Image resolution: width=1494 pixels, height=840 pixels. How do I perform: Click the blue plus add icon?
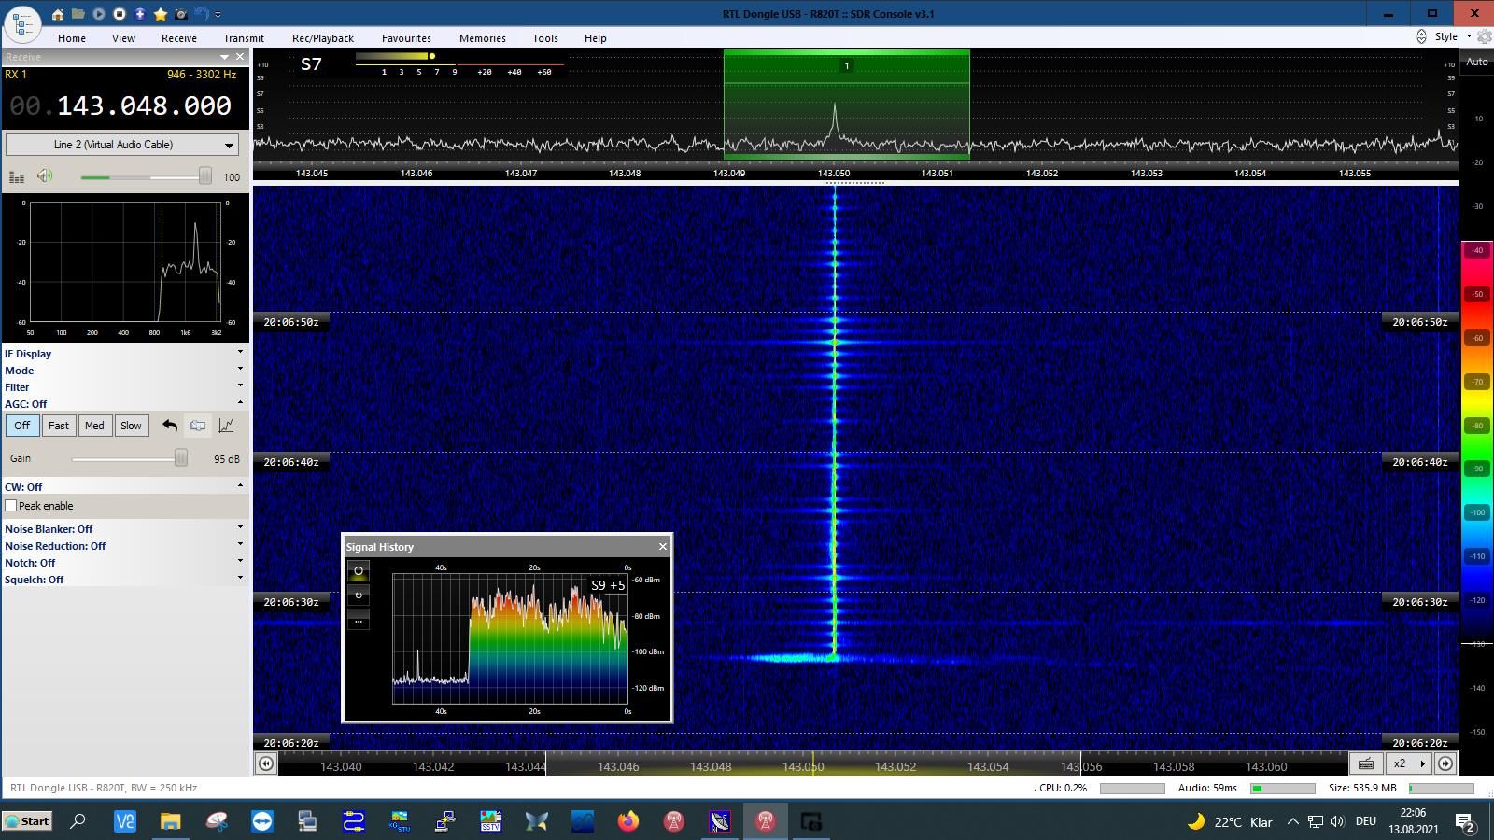[140, 14]
